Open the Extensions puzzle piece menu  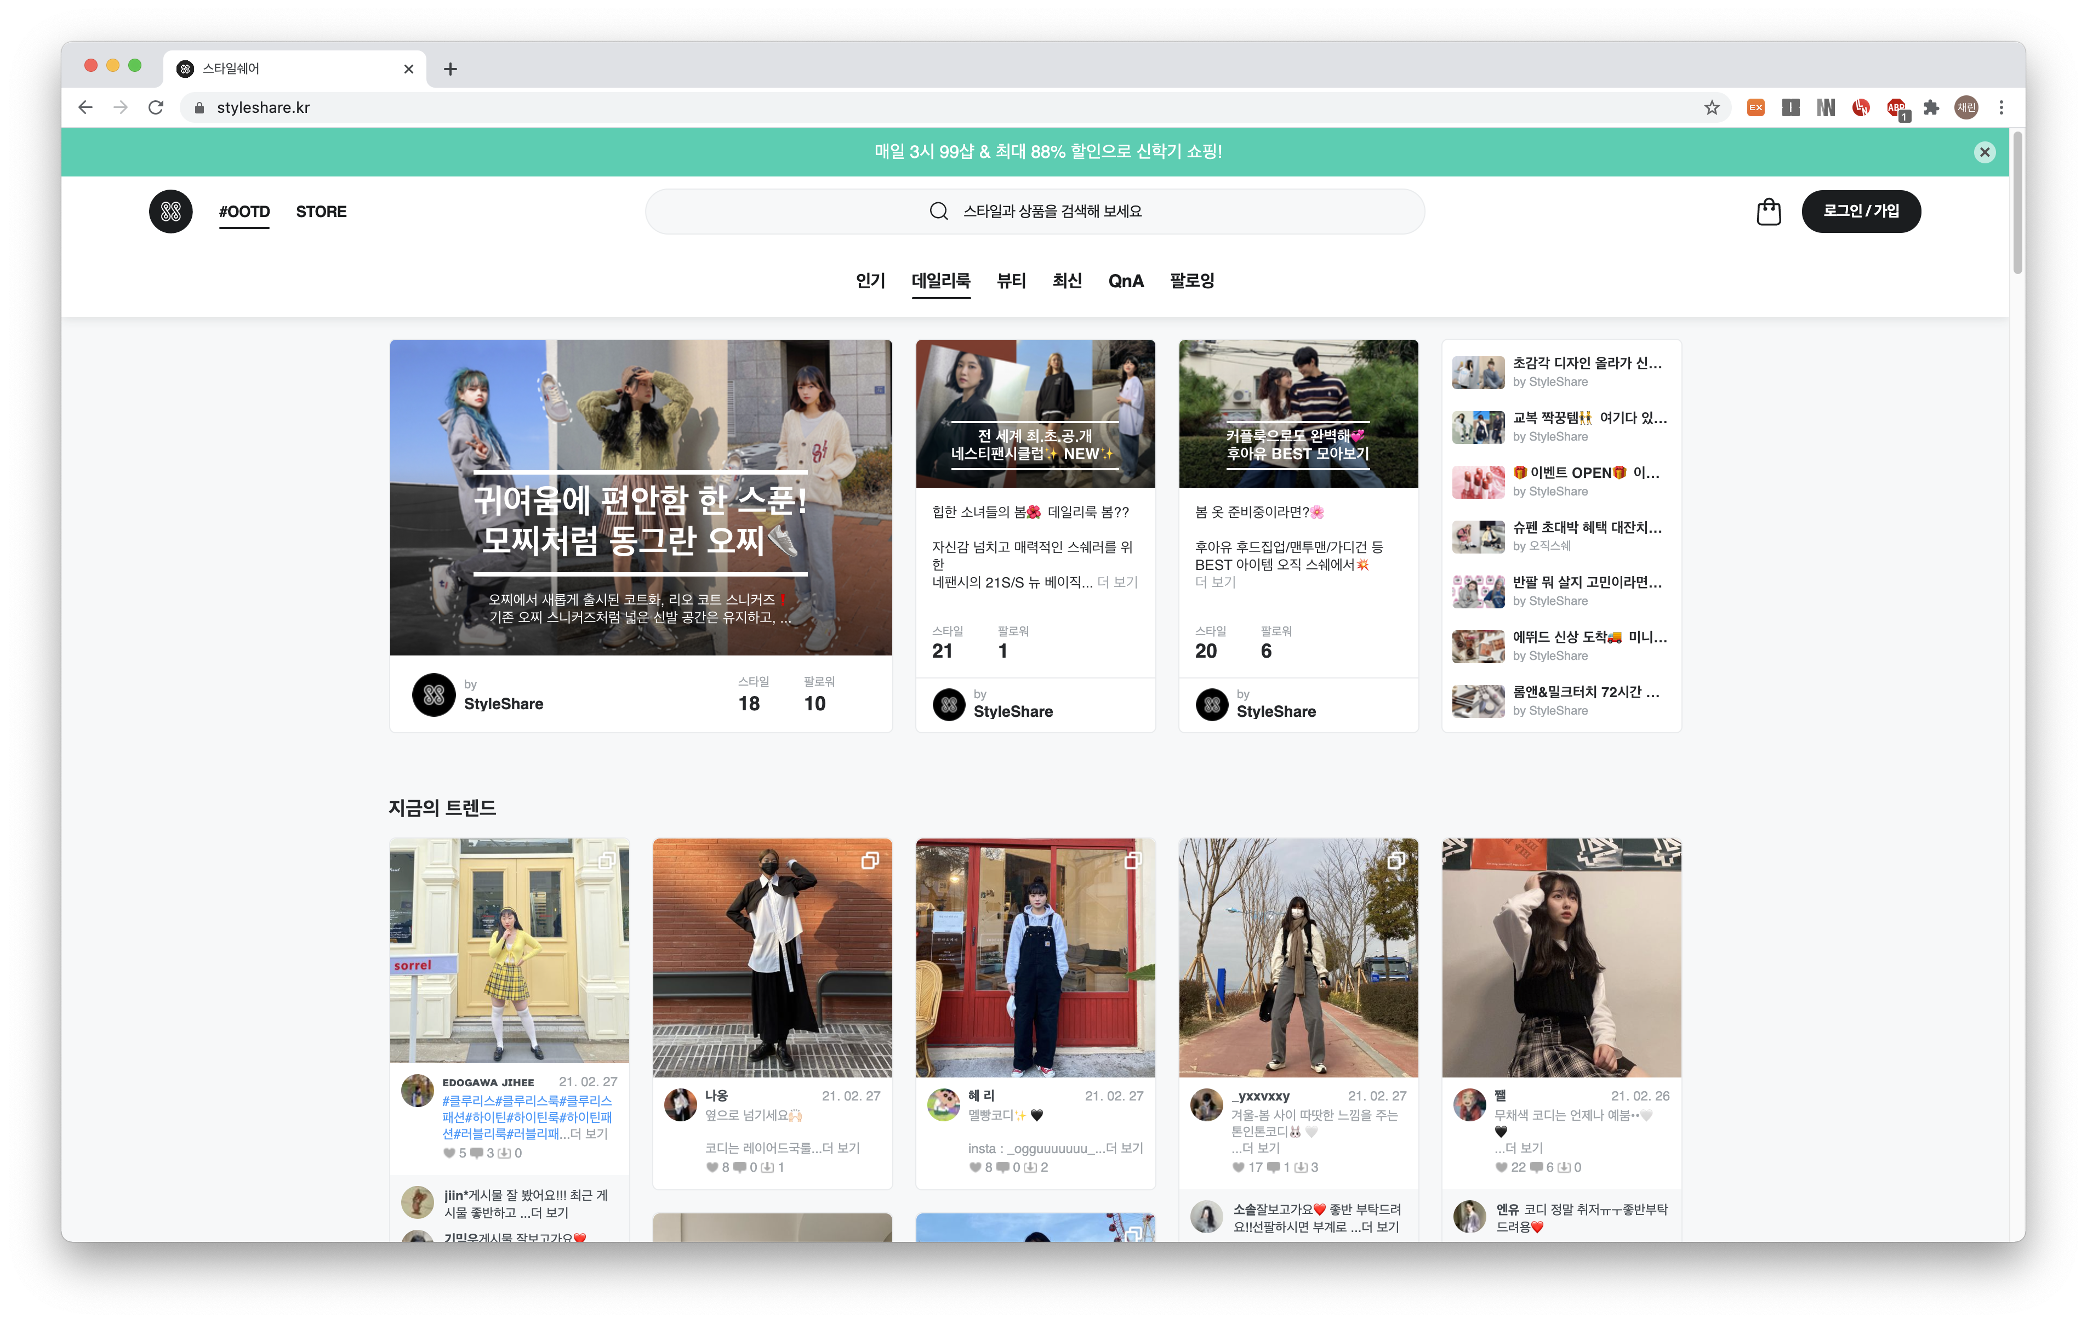coord(1931,107)
